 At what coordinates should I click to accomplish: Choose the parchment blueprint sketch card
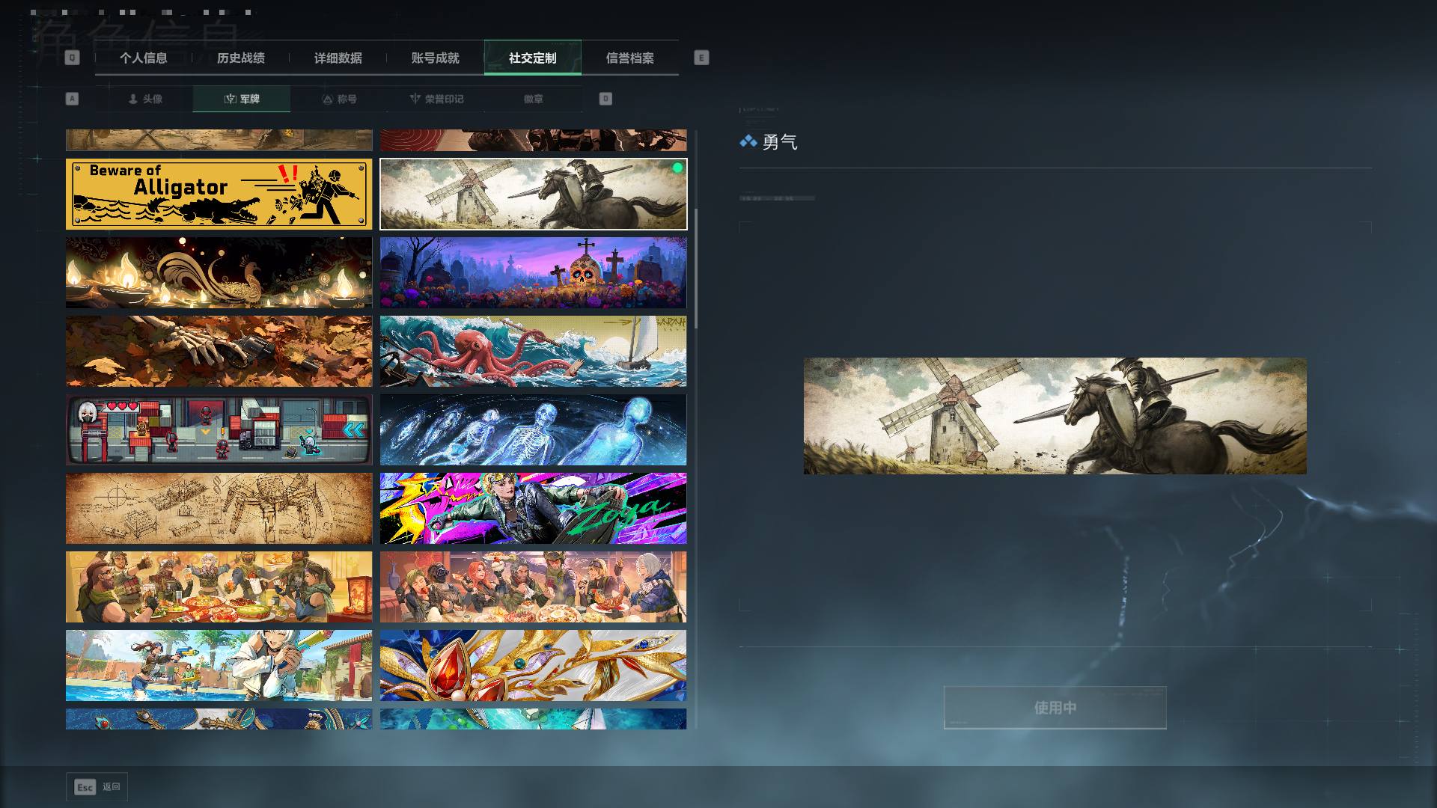(x=219, y=508)
